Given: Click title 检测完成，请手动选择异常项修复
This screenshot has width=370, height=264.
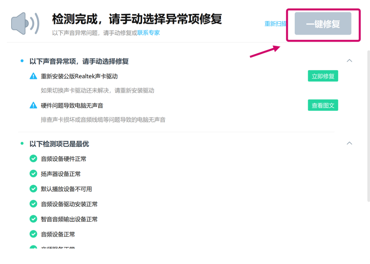Looking at the screenshot, I should 137,19.
